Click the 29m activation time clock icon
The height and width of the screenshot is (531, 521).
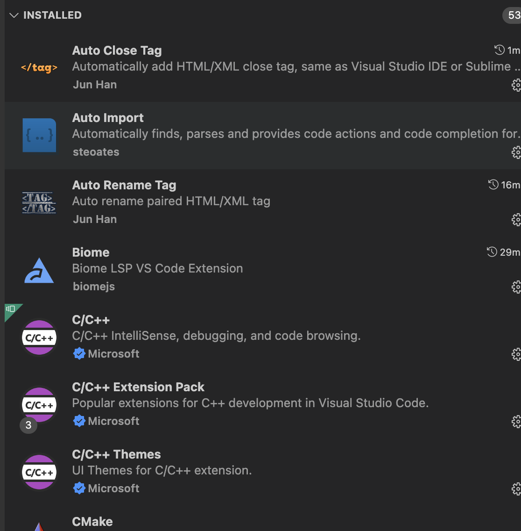pyautogui.click(x=492, y=252)
